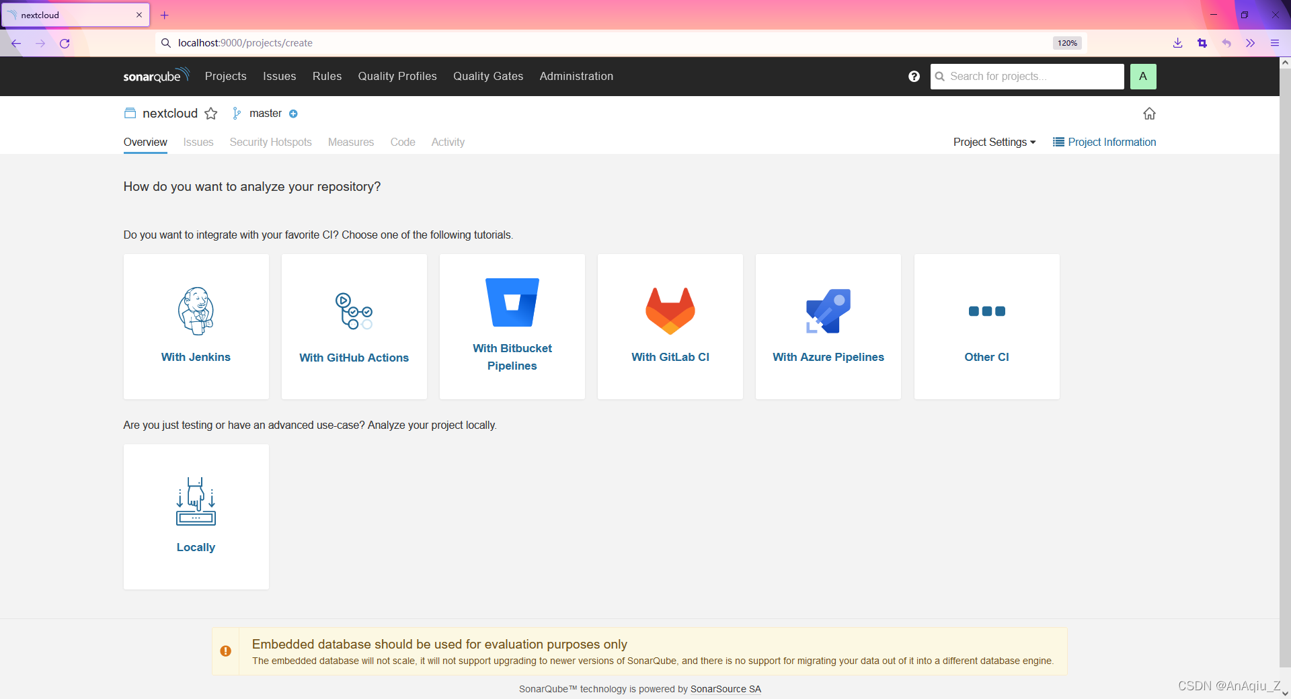
Task: Choose With Azure Pipelines tutorial
Action: pyautogui.click(x=828, y=327)
